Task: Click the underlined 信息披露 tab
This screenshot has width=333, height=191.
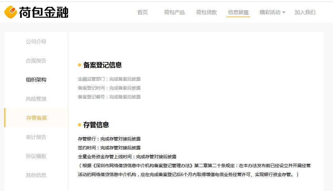Action: tap(238, 12)
